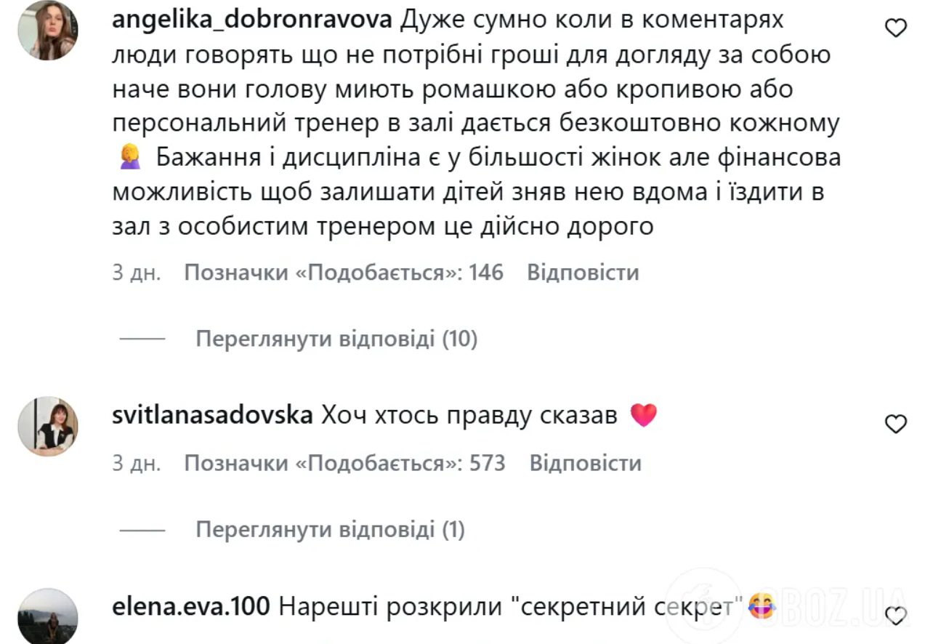Viewport: 925px width, 644px height.
Task: Open angelika_dobronravova's profile picture
Action: tap(48, 31)
